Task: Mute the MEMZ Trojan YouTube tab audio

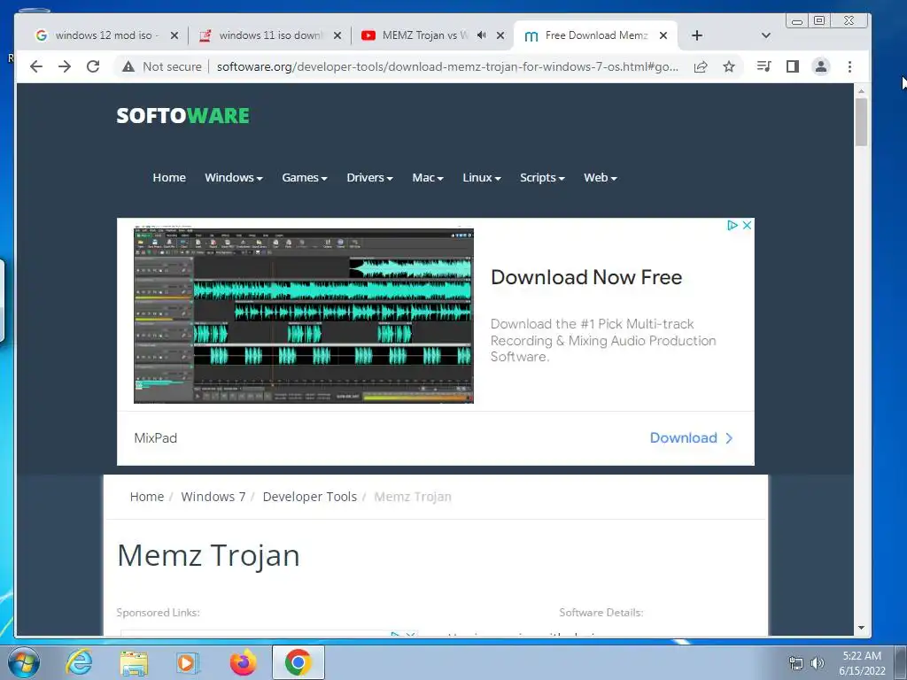Action: (481, 35)
